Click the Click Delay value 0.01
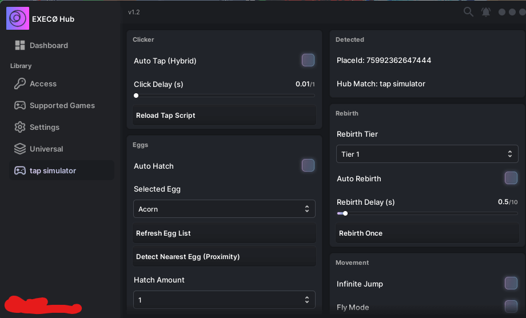The width and height of the screenshot is (526, 318). click(x=302, y=84)
